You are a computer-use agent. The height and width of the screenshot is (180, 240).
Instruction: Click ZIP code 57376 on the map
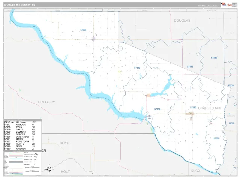tap(231, 85)
